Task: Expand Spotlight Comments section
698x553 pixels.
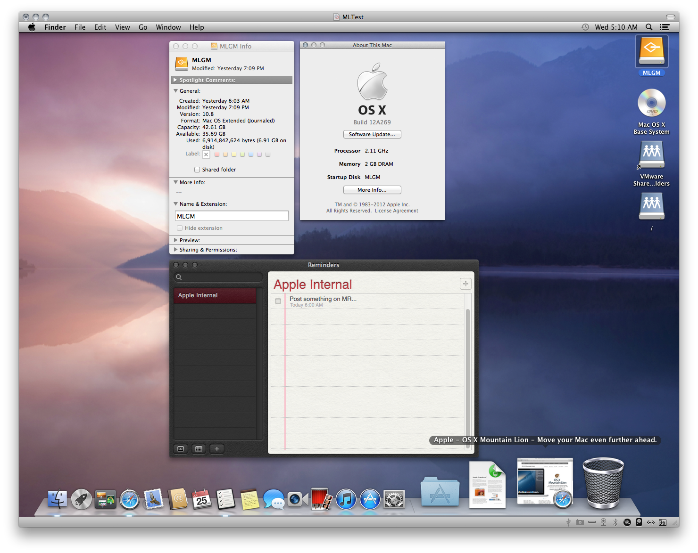Action: point(175,80)
